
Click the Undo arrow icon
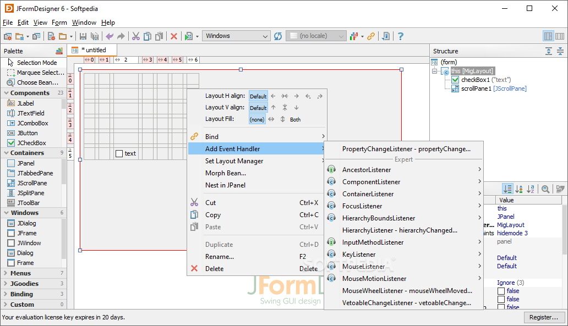coord(110,36)
